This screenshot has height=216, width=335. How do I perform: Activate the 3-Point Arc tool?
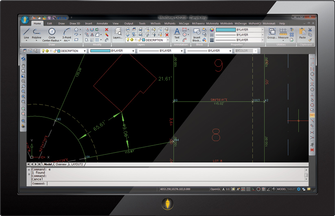pyautogui.click(x=67, y=33)
